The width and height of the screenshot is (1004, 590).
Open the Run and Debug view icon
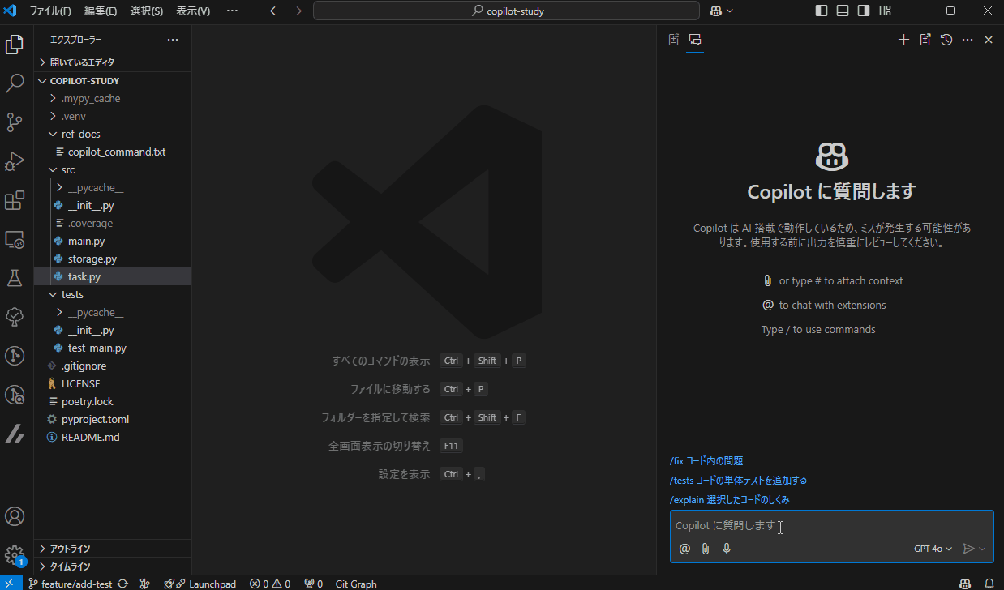[15, 161]
